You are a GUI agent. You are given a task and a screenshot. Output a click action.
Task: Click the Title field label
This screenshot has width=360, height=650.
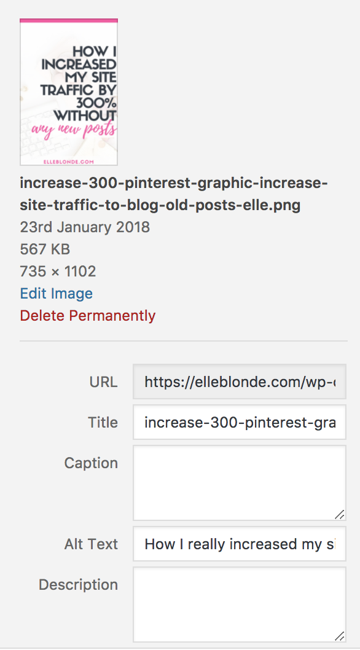103,423
